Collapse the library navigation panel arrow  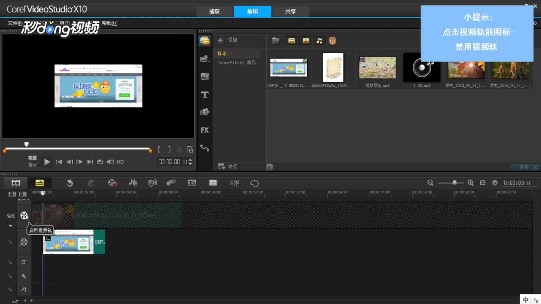tap(270, 167)
